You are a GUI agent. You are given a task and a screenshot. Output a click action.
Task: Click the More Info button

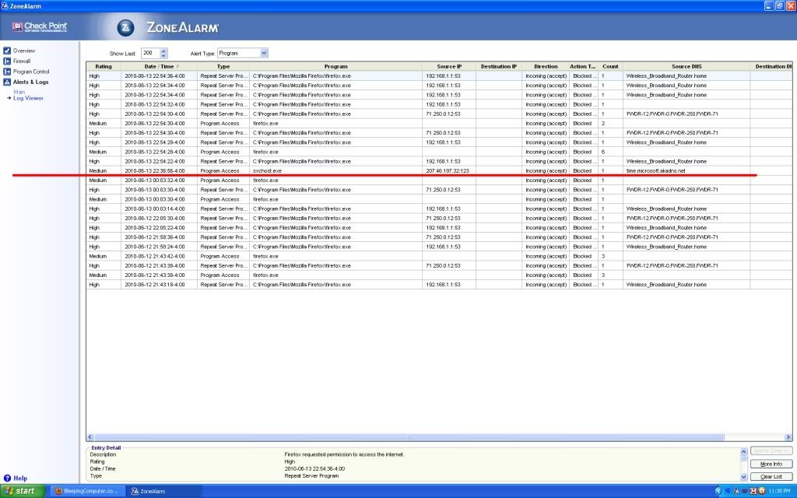[x=771, y=464]
